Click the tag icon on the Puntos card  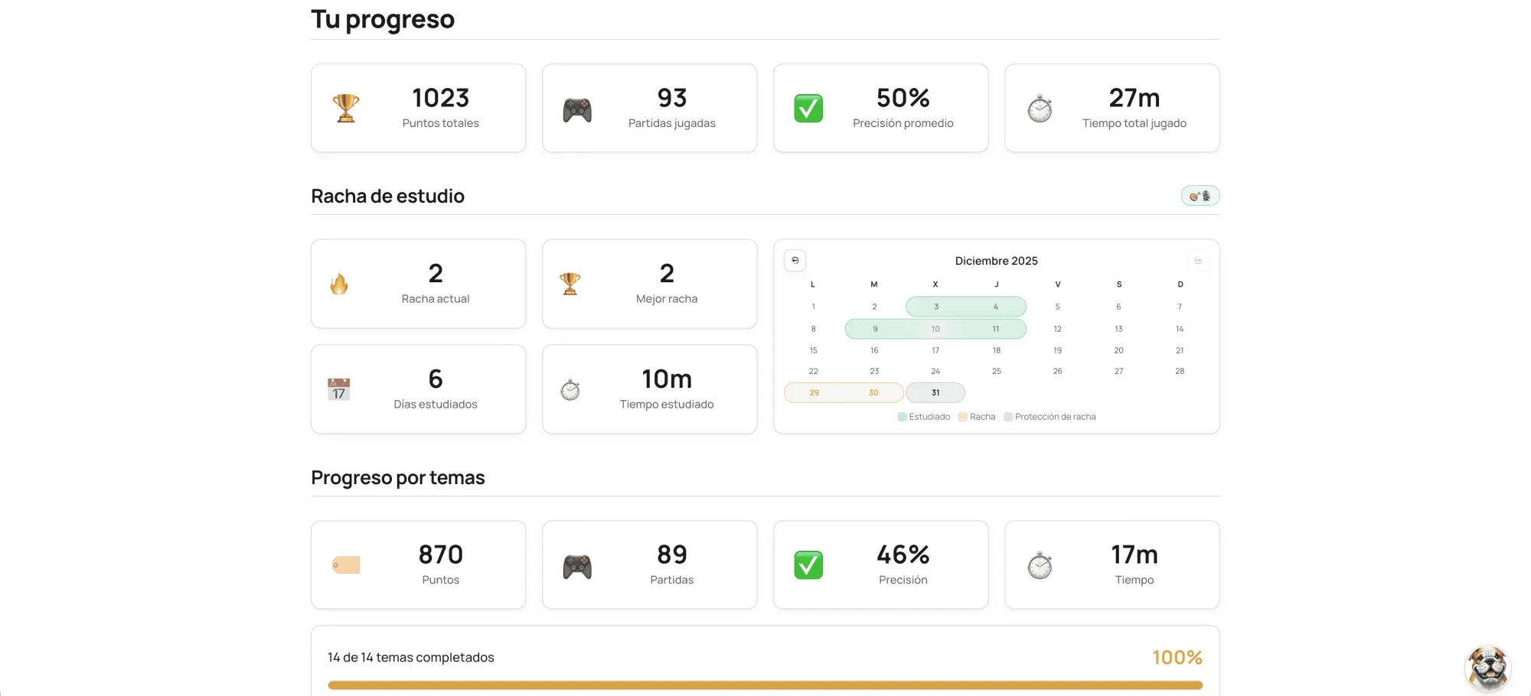click(x=346, y=565)
